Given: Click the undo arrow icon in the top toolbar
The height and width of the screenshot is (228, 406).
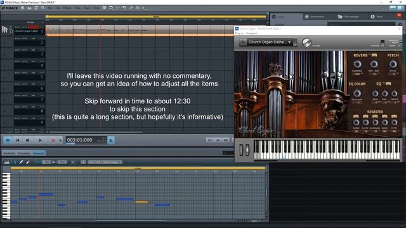Looking at the screenshot, I should point(124,8).
